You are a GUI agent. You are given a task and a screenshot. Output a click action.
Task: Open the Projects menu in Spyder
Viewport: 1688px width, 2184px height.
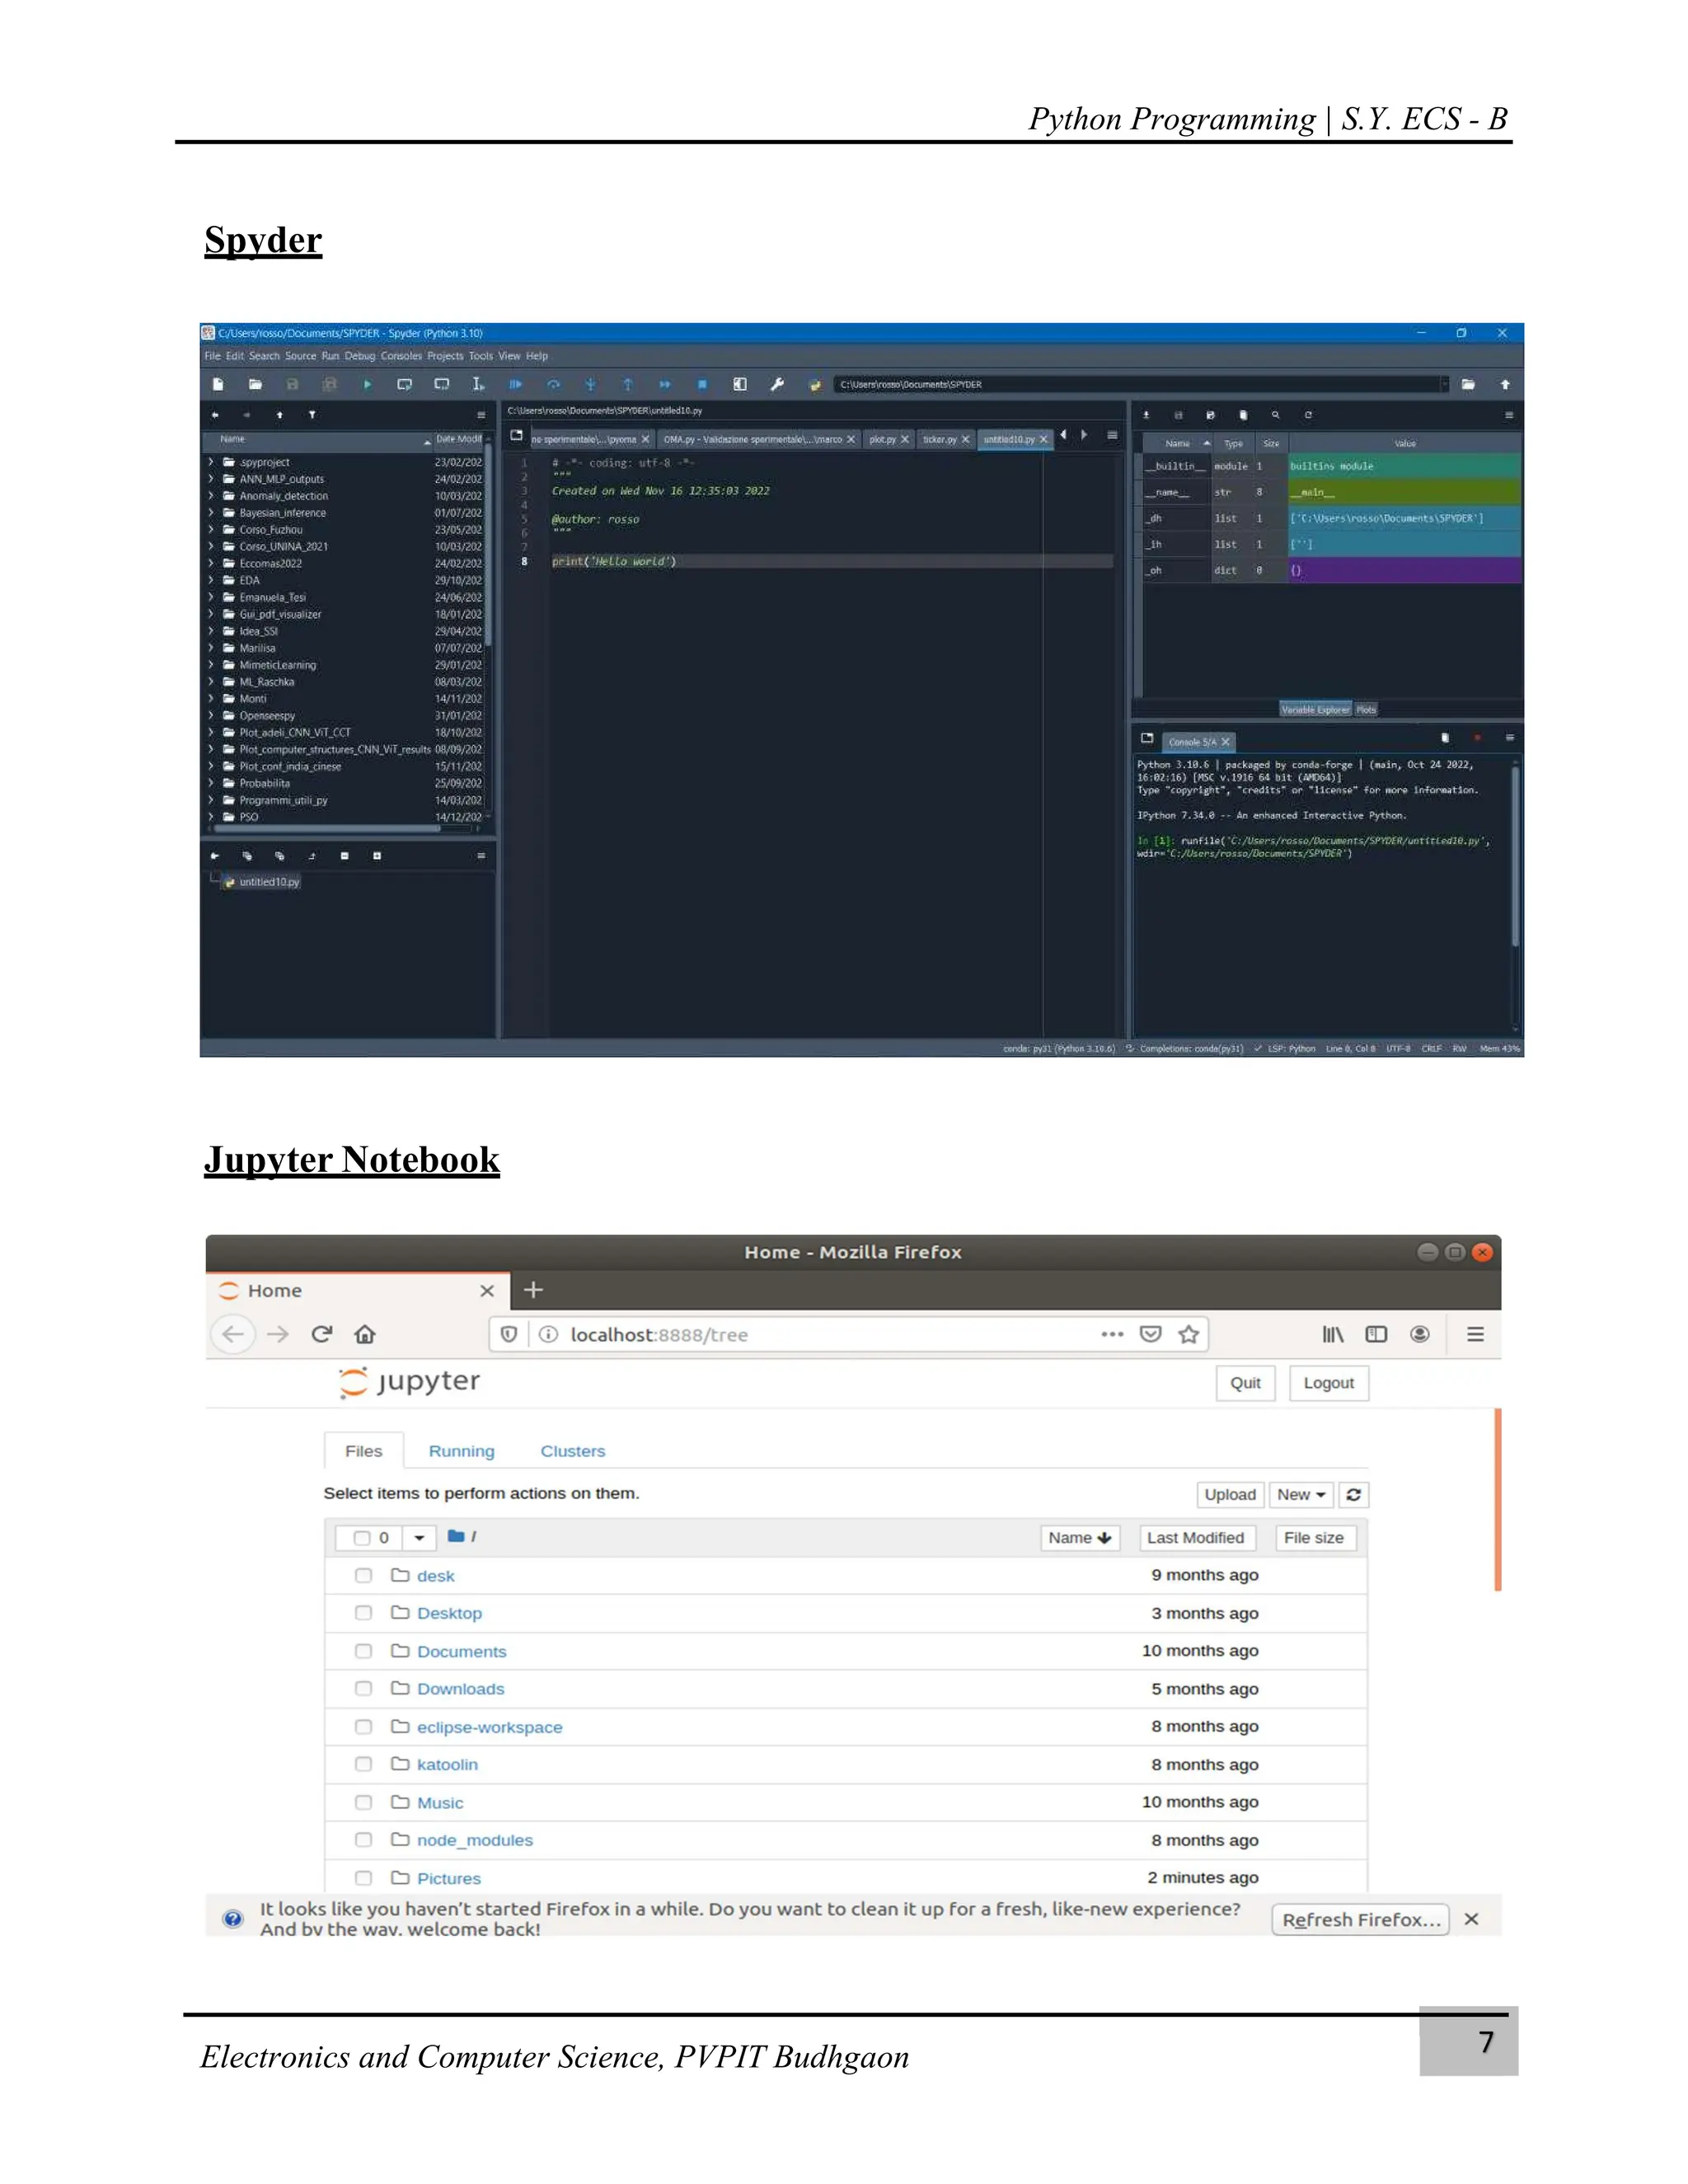coord(445,356)
